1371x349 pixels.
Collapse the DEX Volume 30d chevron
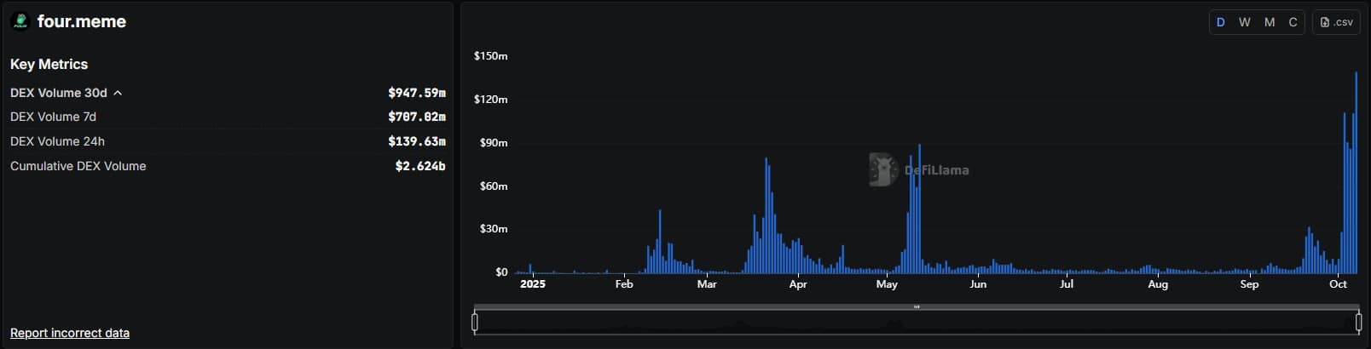(118, 93)
